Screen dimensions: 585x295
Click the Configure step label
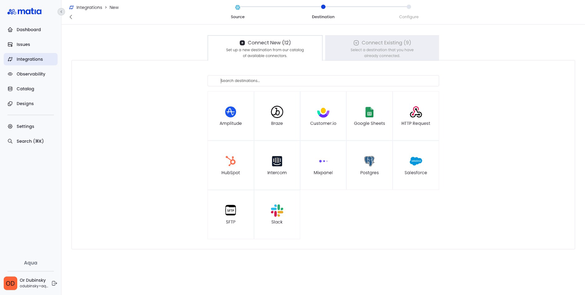coord(409,17)
